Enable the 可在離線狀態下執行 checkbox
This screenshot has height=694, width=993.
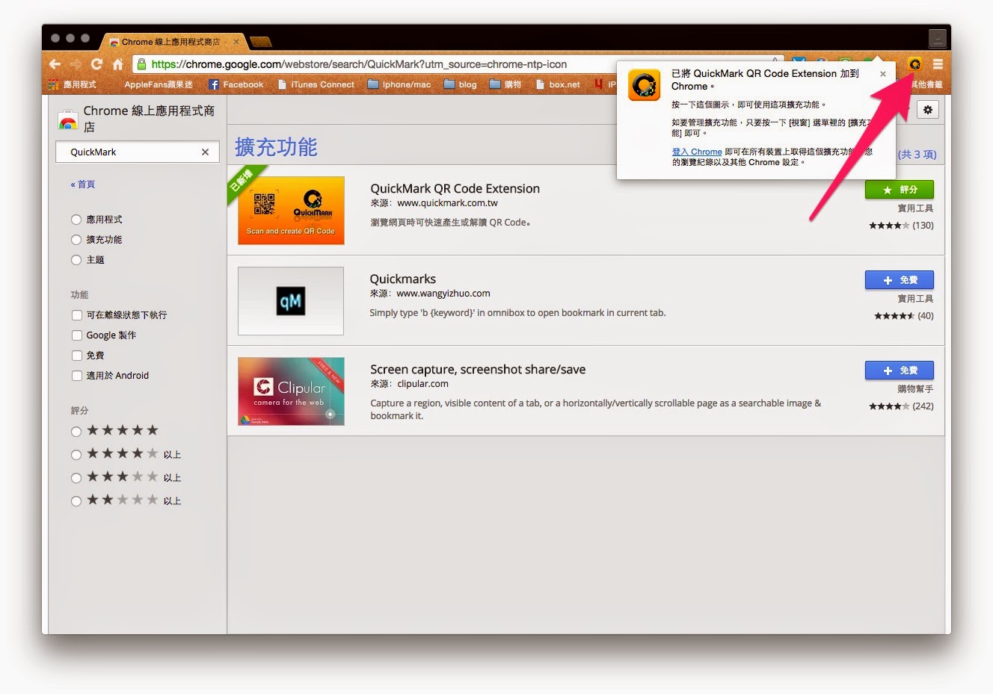(76, 315)
